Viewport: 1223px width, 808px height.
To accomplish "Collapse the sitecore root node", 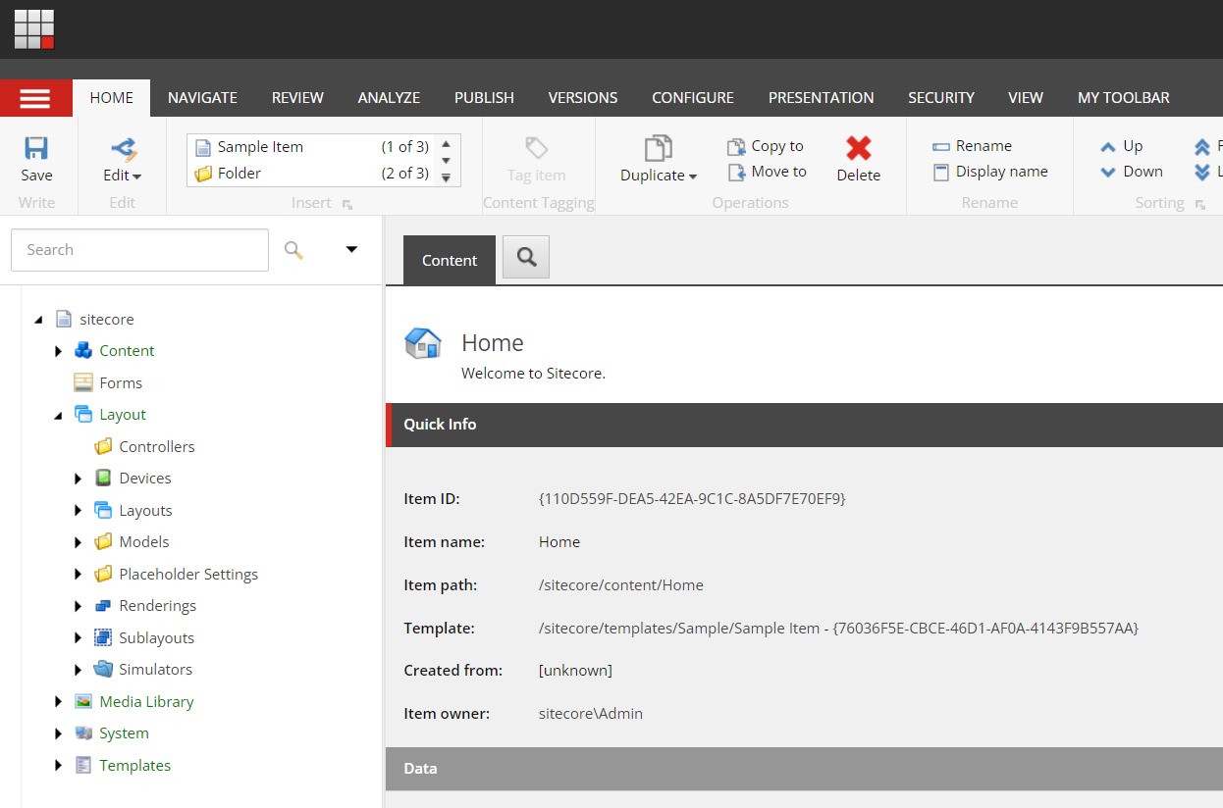I will 38,320.
